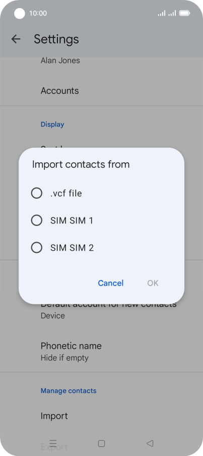This screenshot has height=456, width=203.
Task: Tap the Import option under Manage contacts
Action: click(x=101, y=416)
